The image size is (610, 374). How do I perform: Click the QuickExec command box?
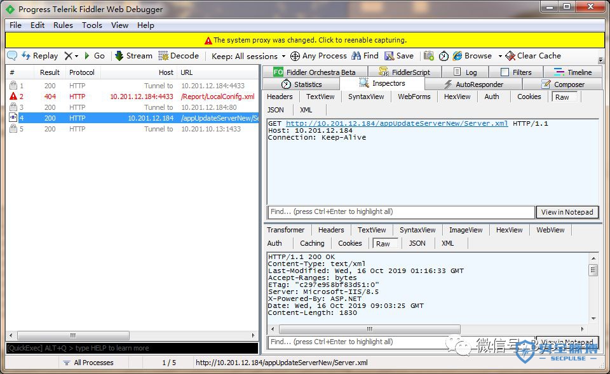point(132,348)
